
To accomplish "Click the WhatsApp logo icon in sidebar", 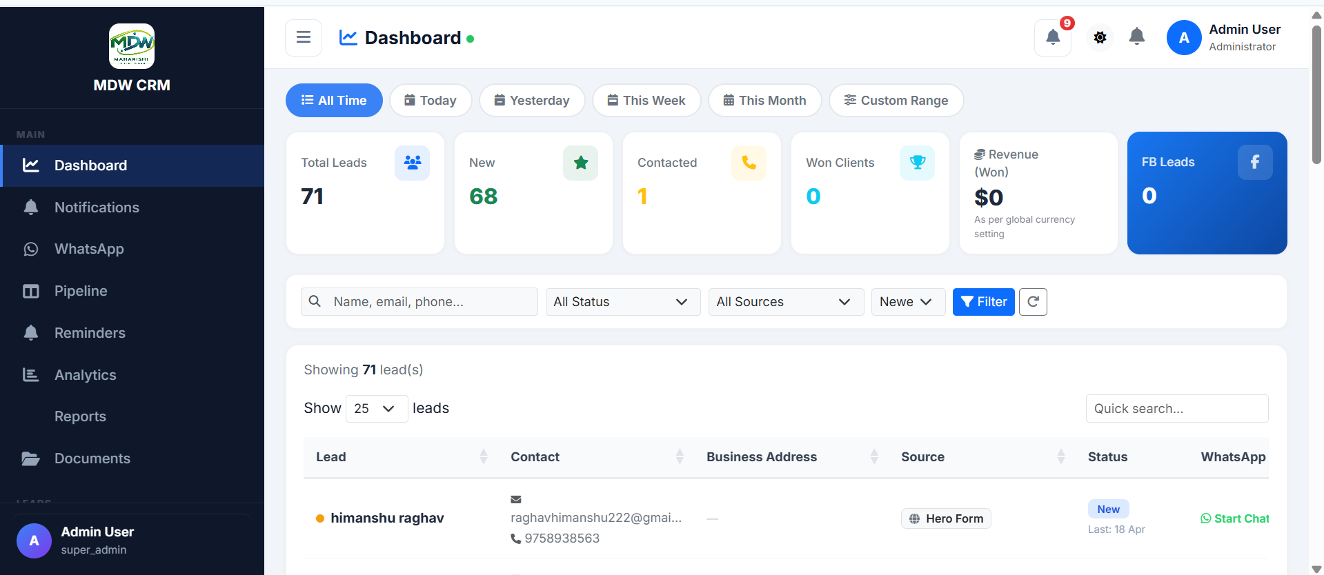I will [x=31, y=249].
